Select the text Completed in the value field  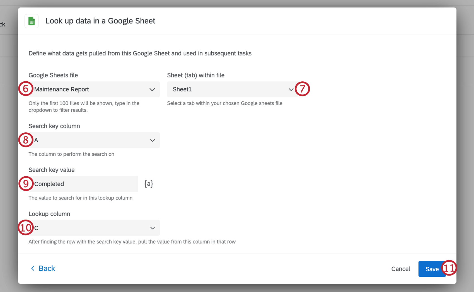(x=49, y=184)
